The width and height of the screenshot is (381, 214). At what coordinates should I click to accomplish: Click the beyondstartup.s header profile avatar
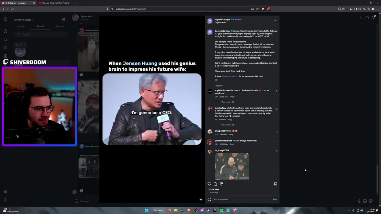click(x=210, y=21)
